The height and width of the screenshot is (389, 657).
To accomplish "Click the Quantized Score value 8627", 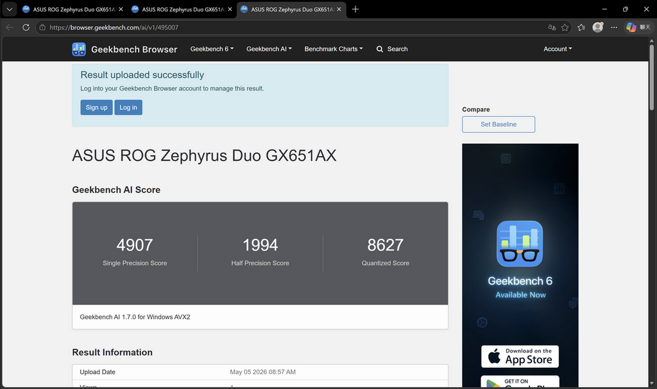I will [x=386, y=245].
